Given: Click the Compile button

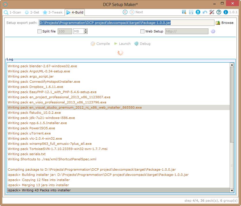Looking at the screenshot, I should coord(100,44).
